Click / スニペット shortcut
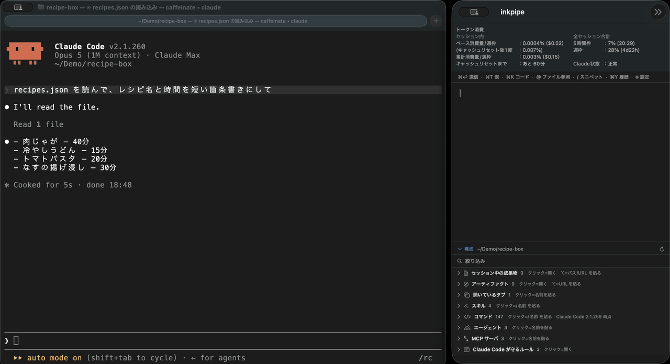Image resolution: width=670 pixels, height=364 pixels. pyautogui.click(x=590, y=77)
